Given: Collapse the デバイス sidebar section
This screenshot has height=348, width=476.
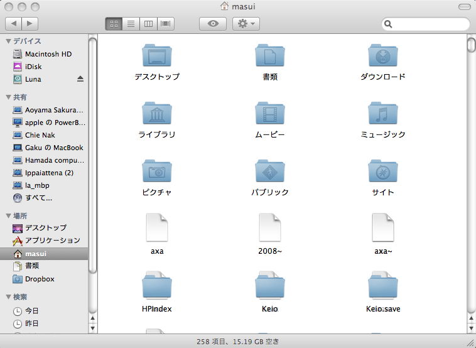Looking at the screenshot, I should pyautogui.click(x=9, y=41).
